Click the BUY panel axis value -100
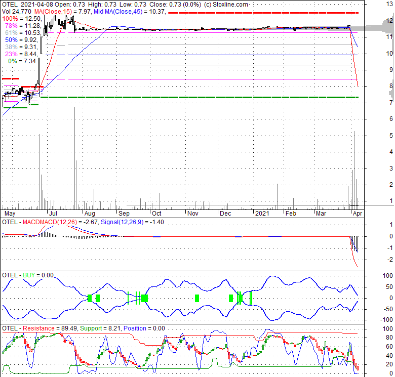The height and width of the screenshot is (377, 395). tap(387, 320)
